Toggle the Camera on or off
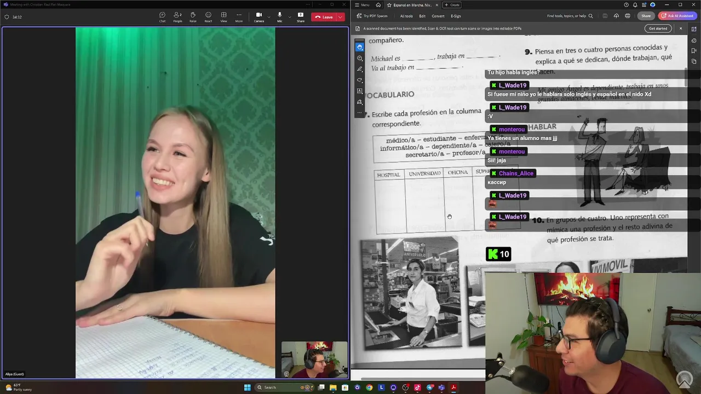This screenshot has height=394, width=701. coord(258,17)
